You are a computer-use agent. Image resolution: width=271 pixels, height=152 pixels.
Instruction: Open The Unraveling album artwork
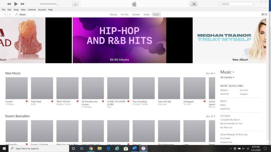(x=144, y=88)
